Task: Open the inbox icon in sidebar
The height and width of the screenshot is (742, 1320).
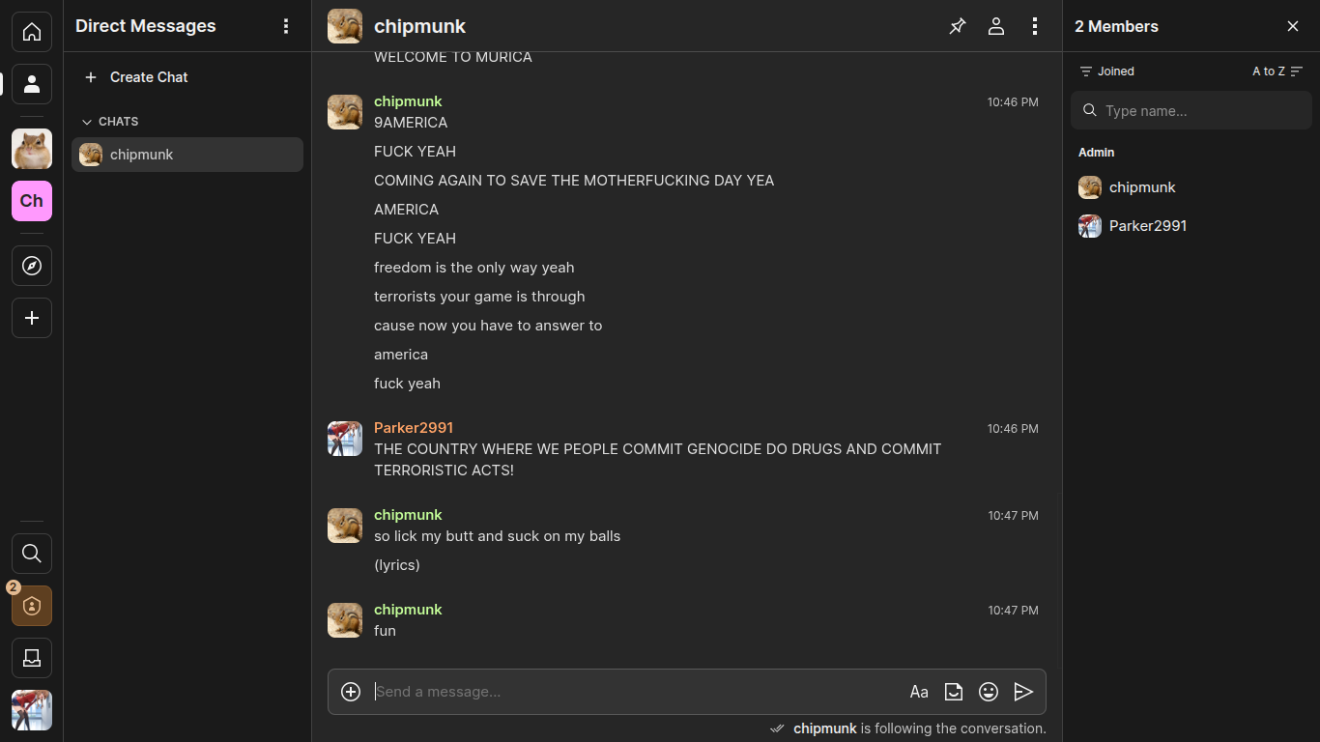Action: point(32,658)
